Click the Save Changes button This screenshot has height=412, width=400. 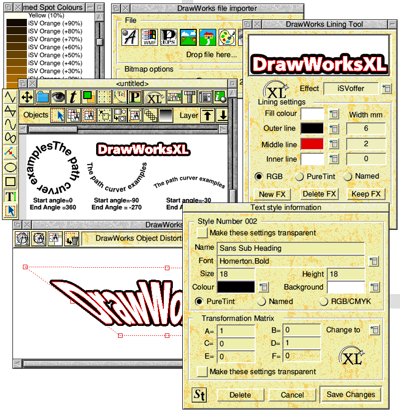coord(351,394)
